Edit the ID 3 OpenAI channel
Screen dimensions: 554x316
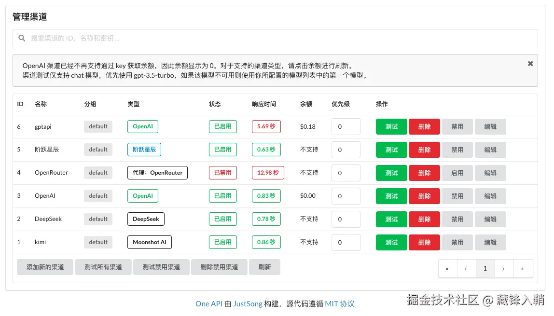coord(490,196)
